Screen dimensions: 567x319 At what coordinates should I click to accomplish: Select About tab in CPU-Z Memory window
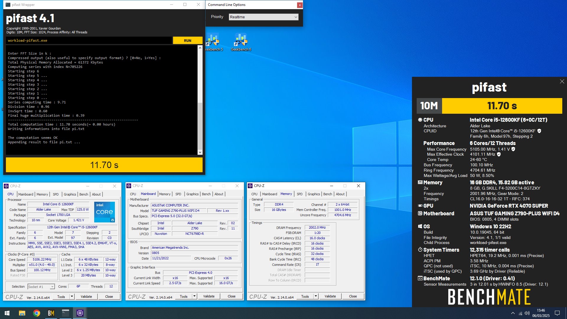coord(340,194)
